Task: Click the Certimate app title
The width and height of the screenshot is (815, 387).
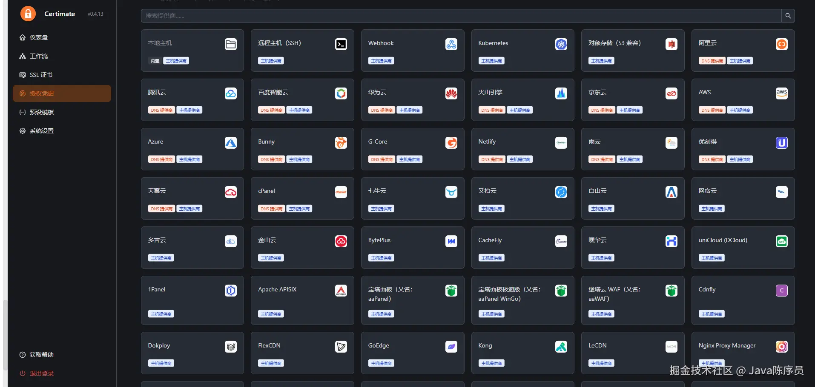Action: tap(60, 14)
